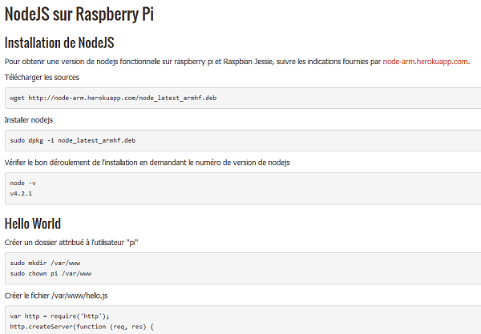Click the "NodeJS sur Raspberry Pi" page title
Image resolution: width=481 pixels, height=334 pixels.
[79, 14]
